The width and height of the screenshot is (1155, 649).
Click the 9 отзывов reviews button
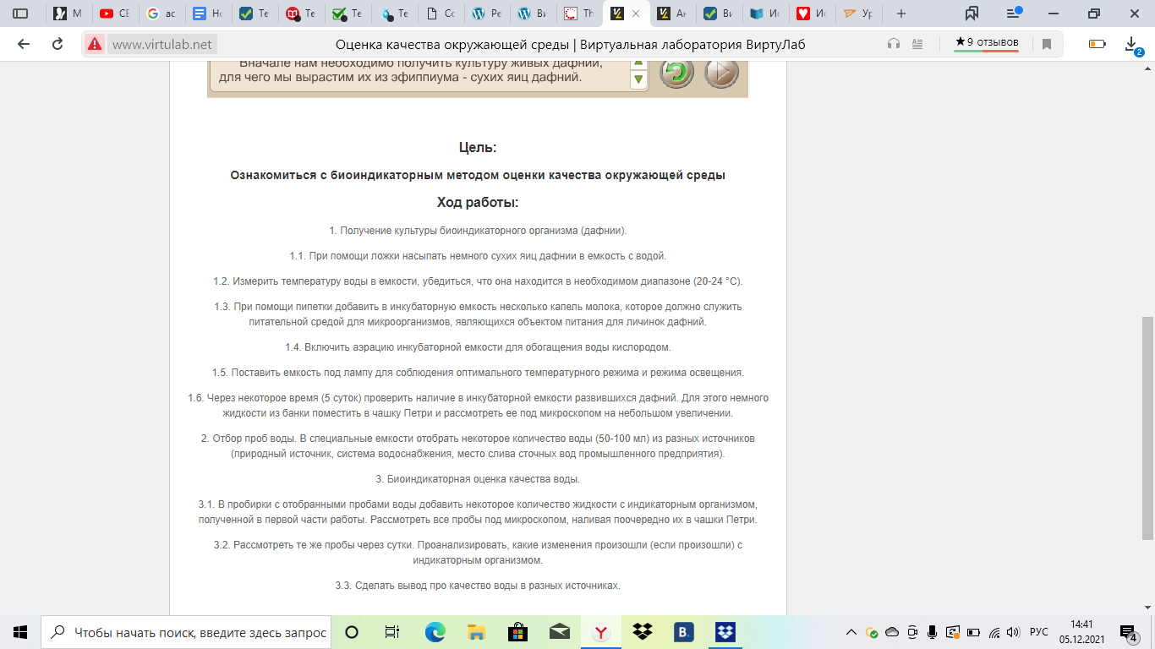pos(986,43)
